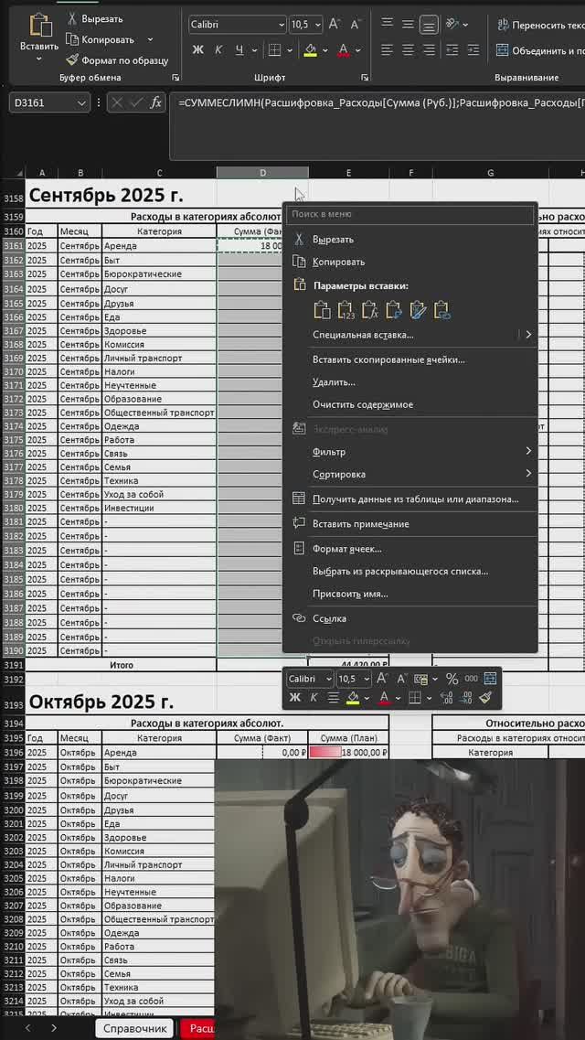The height and width of the screenshot is (1040, 585).
Task: Open the ribbon Calibri font dropdown
Action: [281, 25]
